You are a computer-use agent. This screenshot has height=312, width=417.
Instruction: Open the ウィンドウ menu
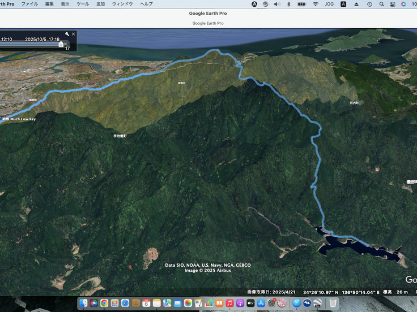tap(122, 4)
